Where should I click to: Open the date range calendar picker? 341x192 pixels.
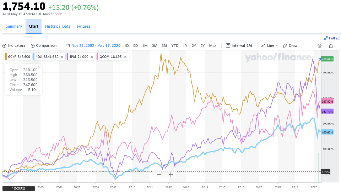(68, 45)
